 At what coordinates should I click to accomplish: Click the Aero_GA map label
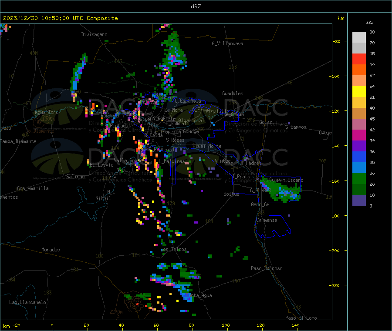click(x=260, y=205)
